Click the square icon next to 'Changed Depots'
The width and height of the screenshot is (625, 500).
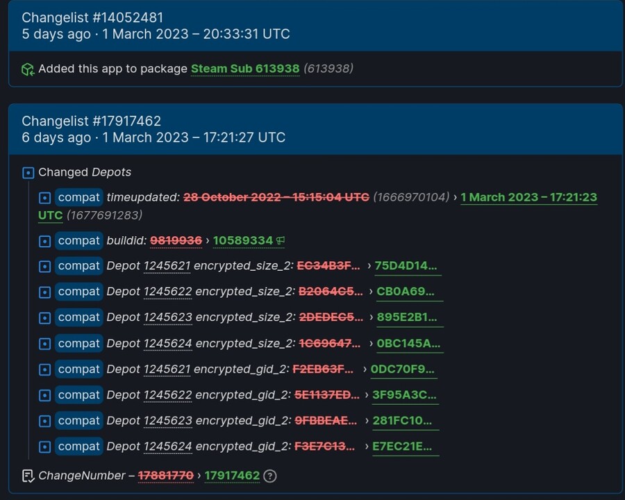28,172
